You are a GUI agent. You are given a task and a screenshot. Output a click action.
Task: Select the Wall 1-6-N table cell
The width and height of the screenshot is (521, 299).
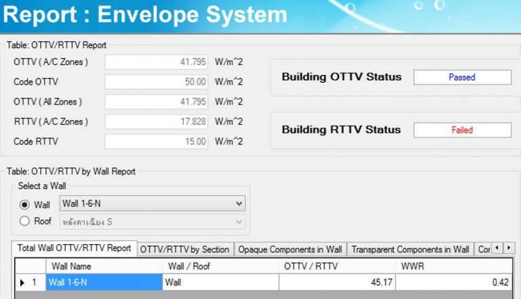pyautogui.click(x=104, y=282)
